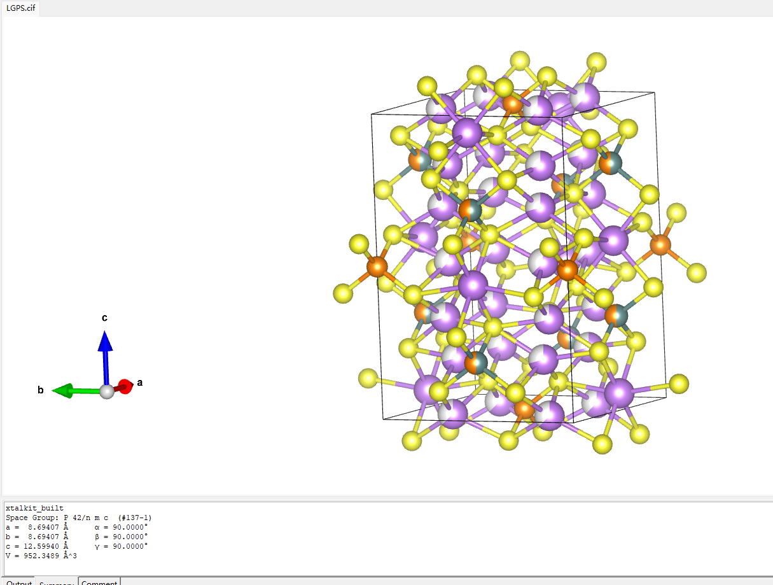Select the LGPS.cif document tab
Viewport: 773px width, 585px height.
pos(20,8)
